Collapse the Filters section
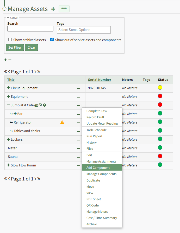The width and height of the screenshot is (180, 233). click(8, 18)
